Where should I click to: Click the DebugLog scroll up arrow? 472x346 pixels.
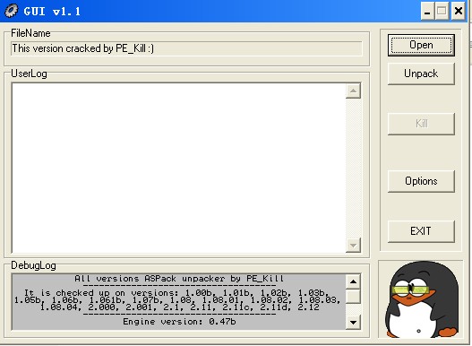click(x=353, y=281)
